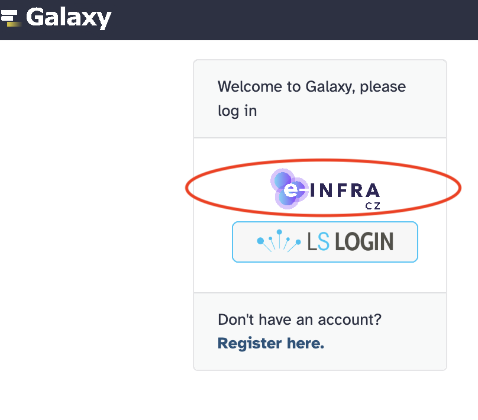Click the bold LOGIN word
478x420 pixels.
point(364,241)
